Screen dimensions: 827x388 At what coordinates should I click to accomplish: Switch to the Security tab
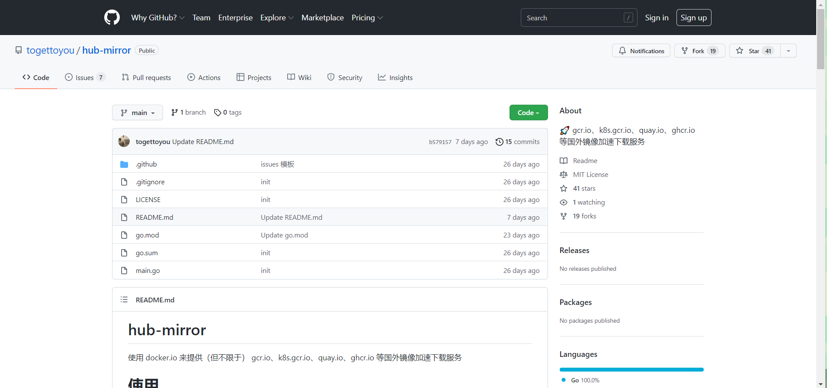345,77
